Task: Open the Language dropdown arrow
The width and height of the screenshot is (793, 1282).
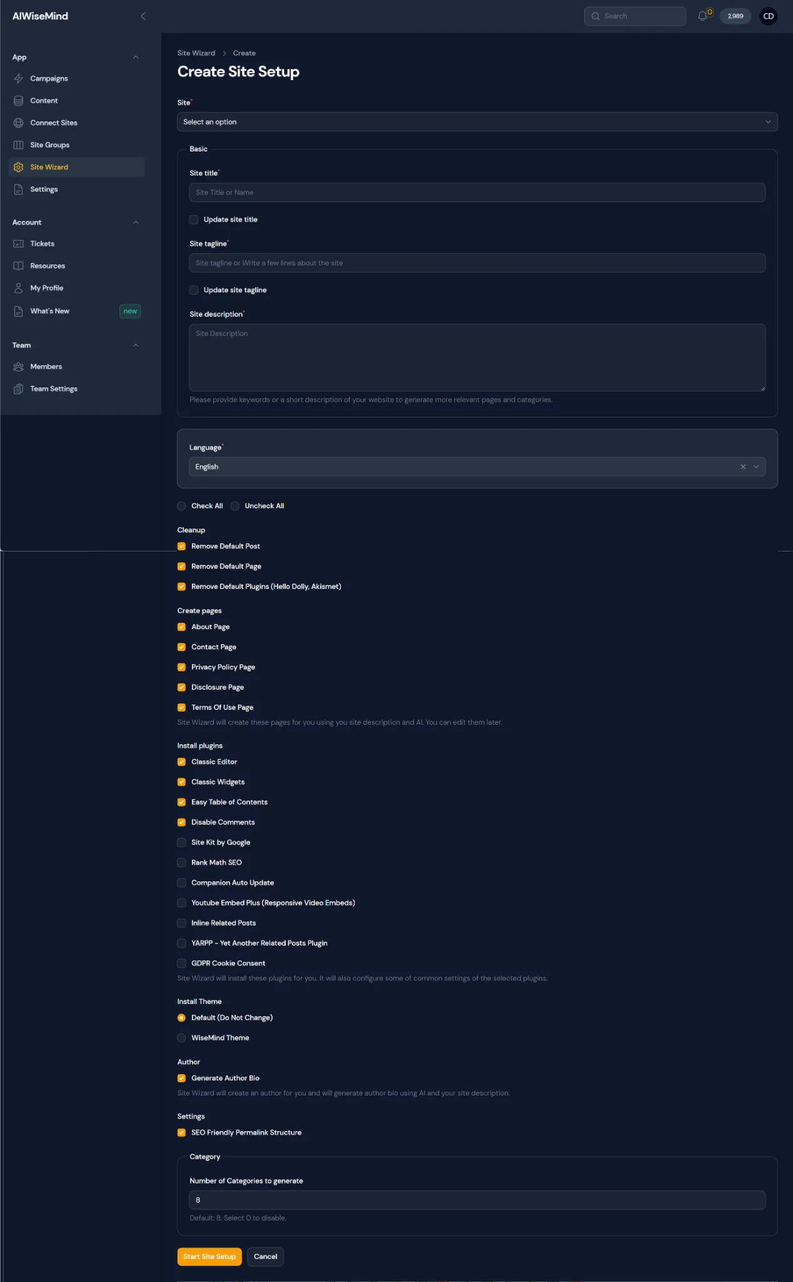Action: click(x=756, y=467)
